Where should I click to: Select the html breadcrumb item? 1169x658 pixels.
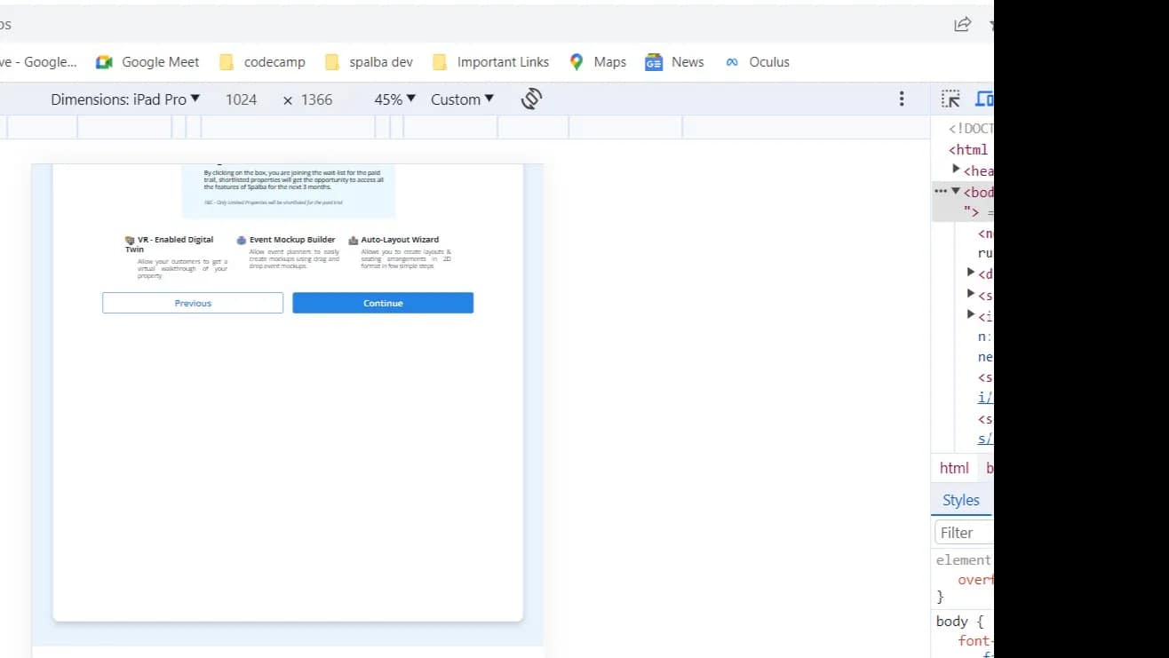pos(955,468)
